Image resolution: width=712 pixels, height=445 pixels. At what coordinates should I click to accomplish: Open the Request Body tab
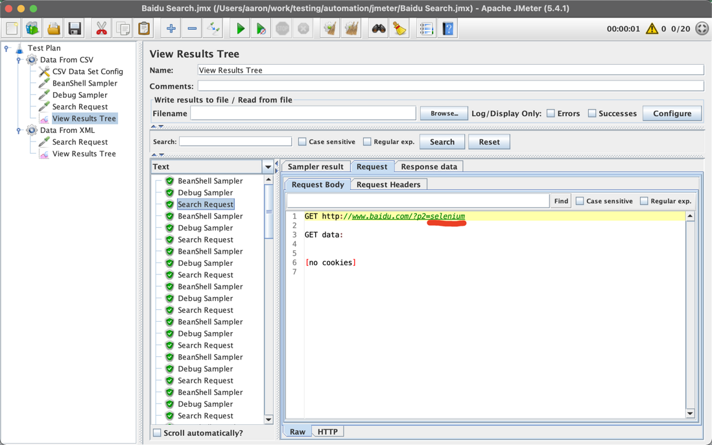coord(318,184)
